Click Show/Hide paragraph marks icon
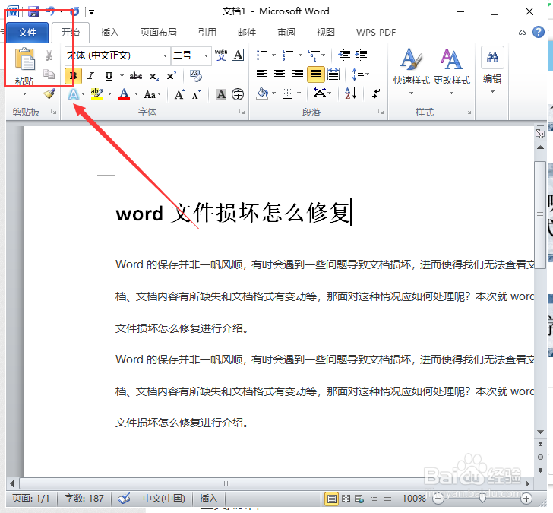The height and width of the screenshot is (513, 553). point(376,93)
